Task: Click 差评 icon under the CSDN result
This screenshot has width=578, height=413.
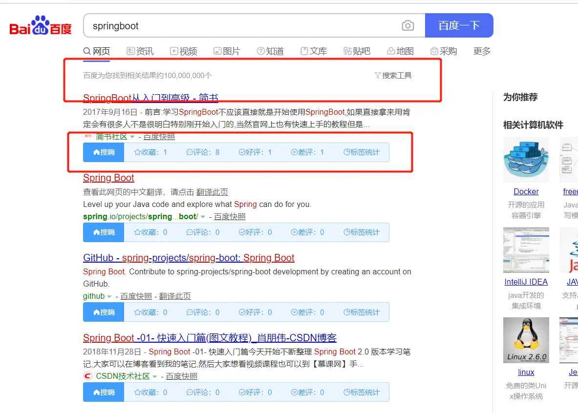Action: click(294, 392)
